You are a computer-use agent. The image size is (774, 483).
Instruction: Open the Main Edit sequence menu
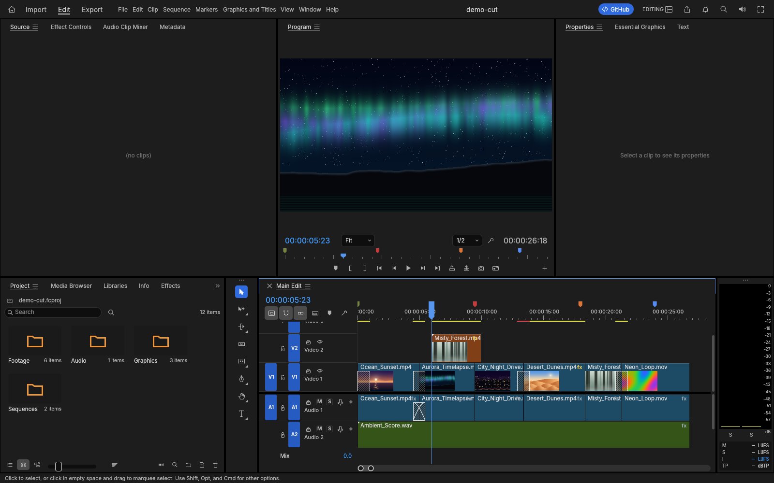pos(308,286)
